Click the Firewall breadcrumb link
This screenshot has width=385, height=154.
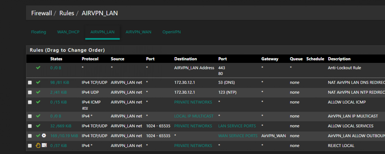tap(42, 13)
